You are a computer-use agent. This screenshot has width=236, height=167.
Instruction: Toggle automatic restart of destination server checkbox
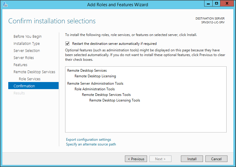tap(67, 43)
